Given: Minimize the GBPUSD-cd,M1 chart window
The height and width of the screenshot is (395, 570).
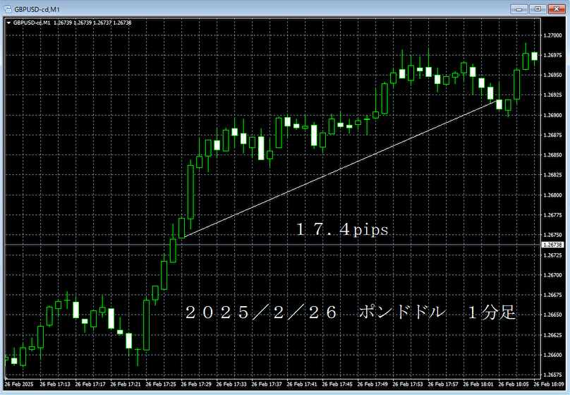Looking at the screenshot, I should pos(519,9).
